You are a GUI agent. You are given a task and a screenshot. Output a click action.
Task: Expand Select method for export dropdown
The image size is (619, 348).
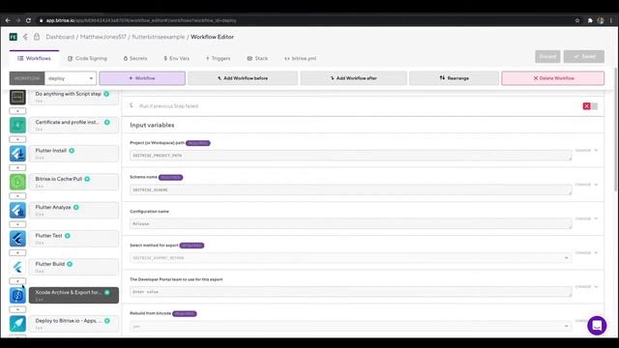350,258
